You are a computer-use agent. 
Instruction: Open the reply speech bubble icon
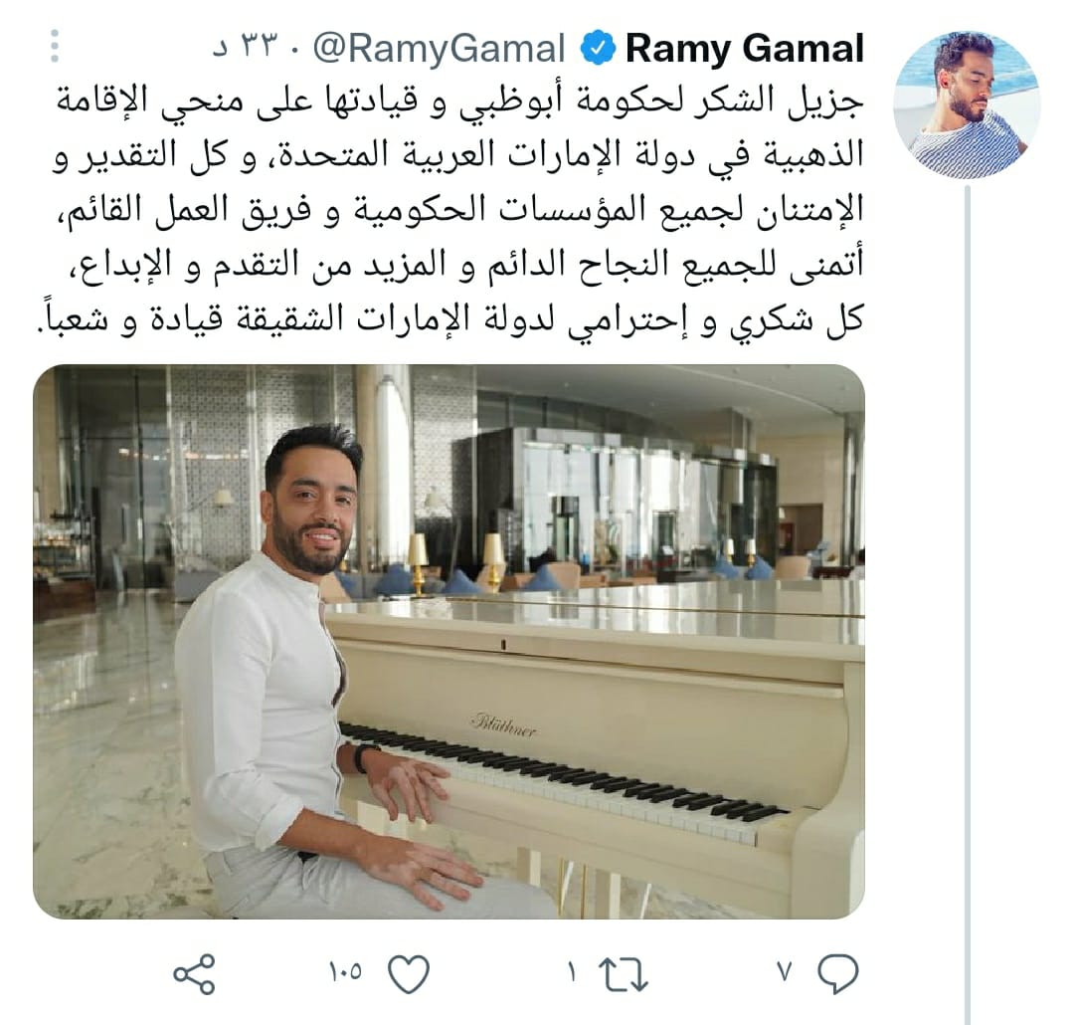(837, 973)
